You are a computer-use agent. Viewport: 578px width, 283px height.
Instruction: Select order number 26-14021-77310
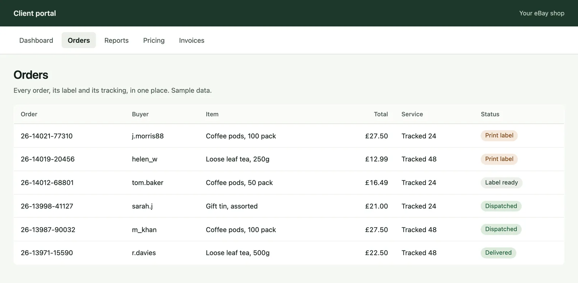[x=47, y=136]
